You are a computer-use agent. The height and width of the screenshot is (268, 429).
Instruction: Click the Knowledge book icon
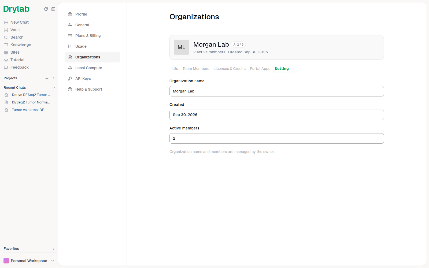(6, 45)
